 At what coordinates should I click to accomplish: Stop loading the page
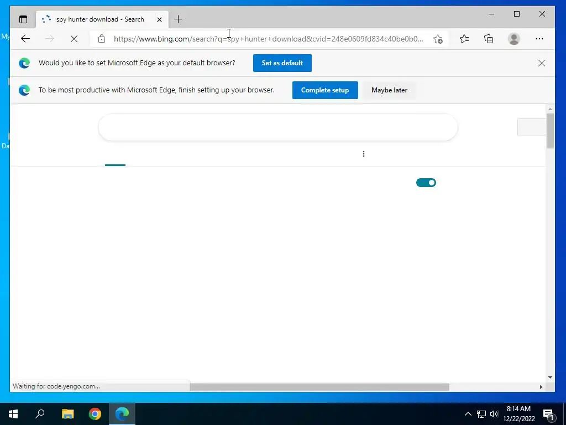point(74,39)
